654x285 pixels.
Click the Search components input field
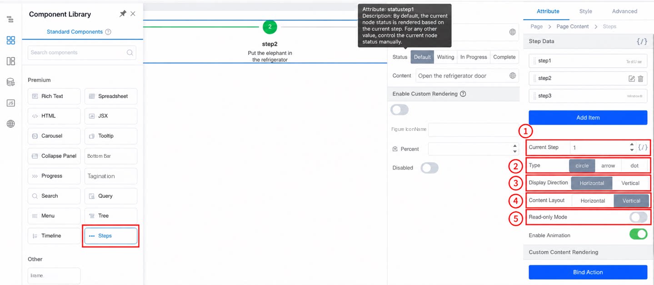click(82, 53)
